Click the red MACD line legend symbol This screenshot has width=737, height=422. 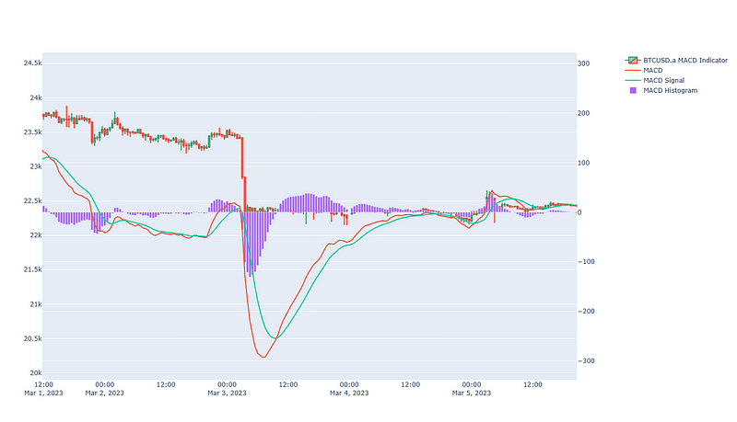[x=632, y=70]
